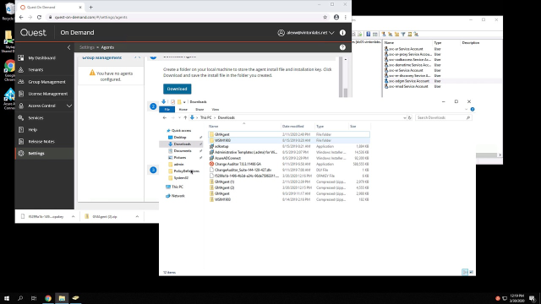Viewport: 541px width, 304px height.
Task: Click Settings breadcrumb link
Action: (86, 47)
